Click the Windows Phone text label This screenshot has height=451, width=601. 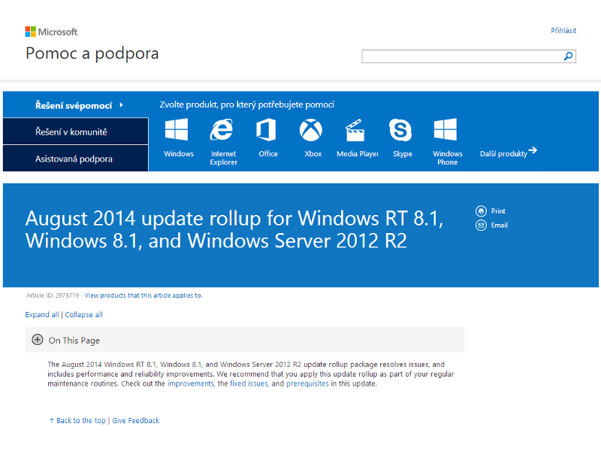[x=448, y=158]
